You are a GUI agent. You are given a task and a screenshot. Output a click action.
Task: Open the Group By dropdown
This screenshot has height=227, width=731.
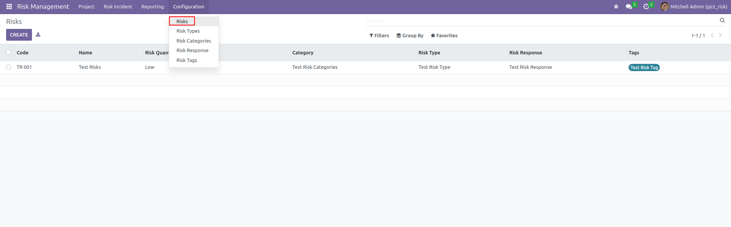pyautogui.click(x=410, y=35)
